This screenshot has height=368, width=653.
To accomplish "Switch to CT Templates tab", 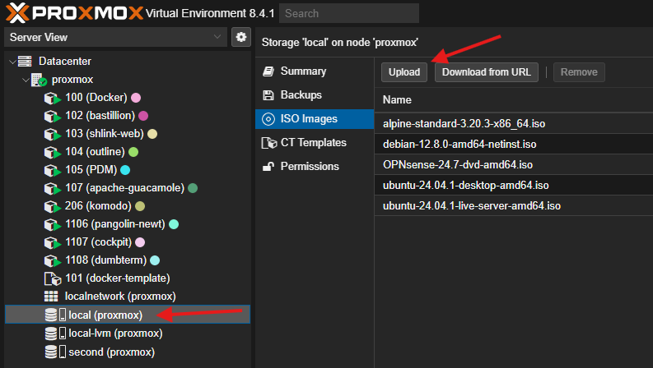I will pyautogui.click(x=315, y=143).
